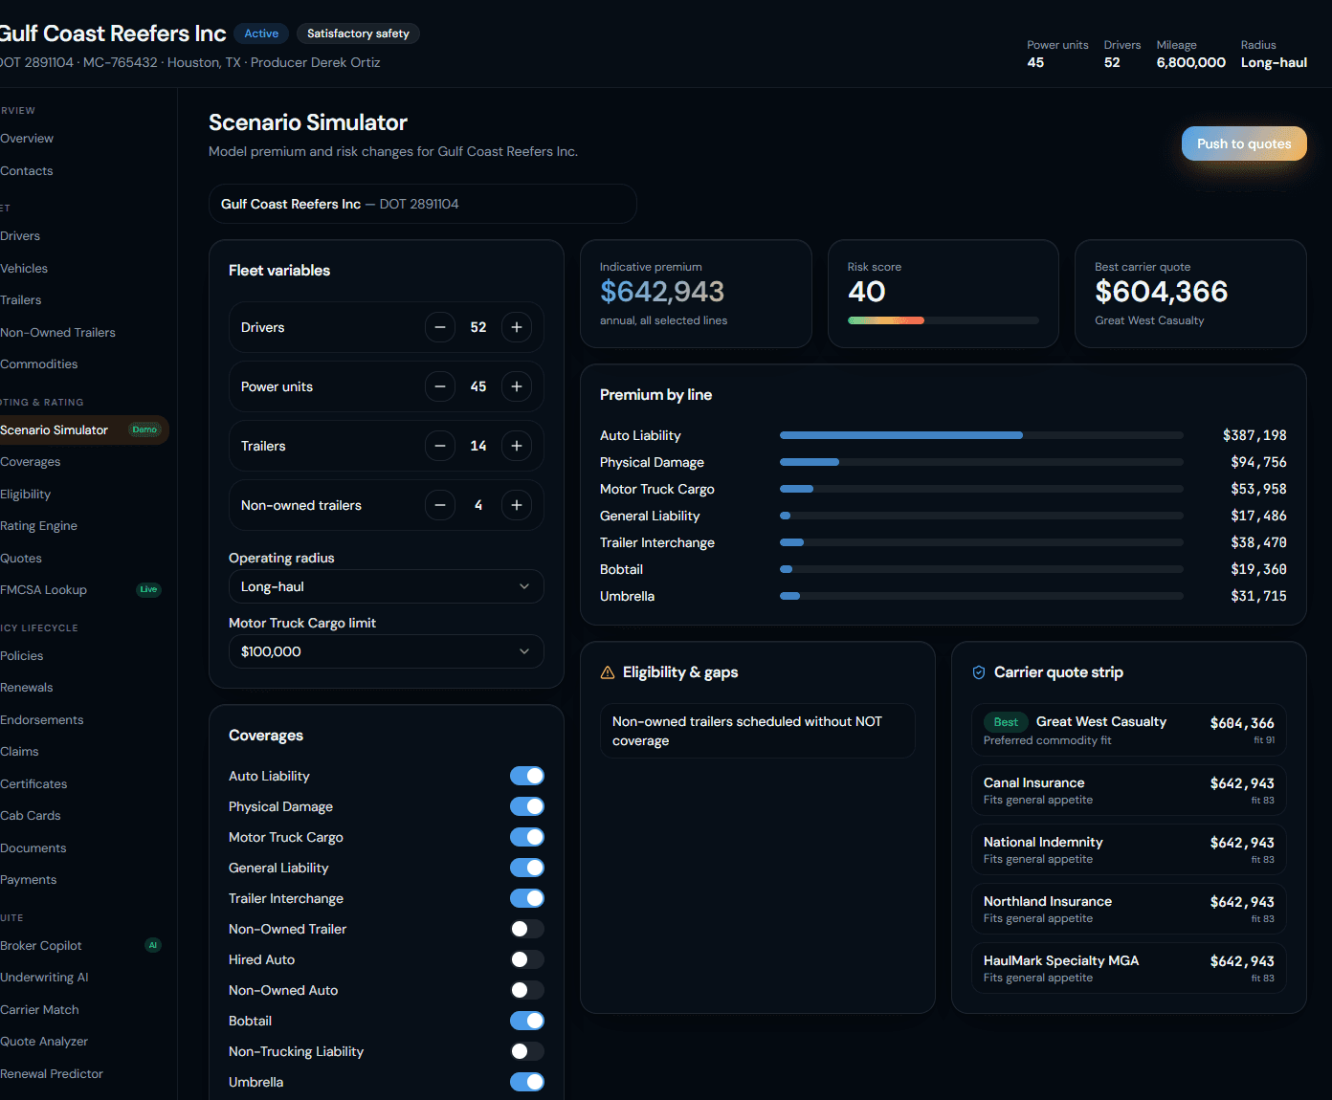This screenshot has width=1332, height=1100.
Task: Open Cab Cards in the sidebar
Action: pos(31,816)
